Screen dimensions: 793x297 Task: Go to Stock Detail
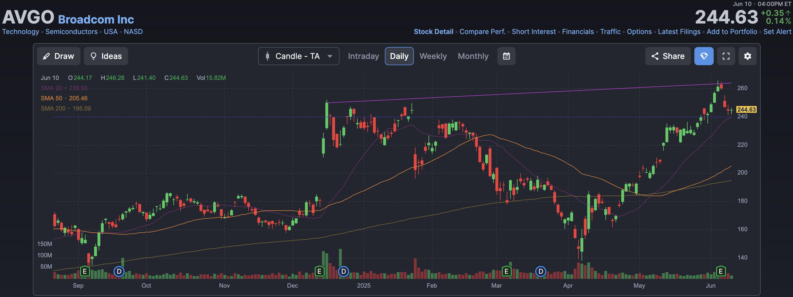click(433, 32)
